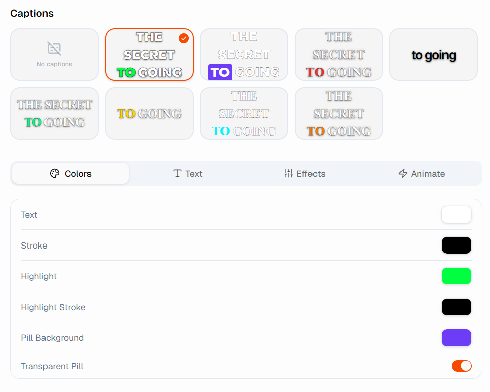Change the black Stroke color swatch
This screenshot has height=392, width=490.
(x=456, y=246)
